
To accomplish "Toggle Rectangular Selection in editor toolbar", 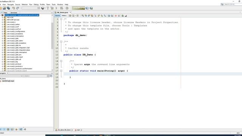I will (x=95, y=15).
